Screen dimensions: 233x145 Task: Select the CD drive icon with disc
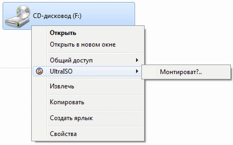17,16
